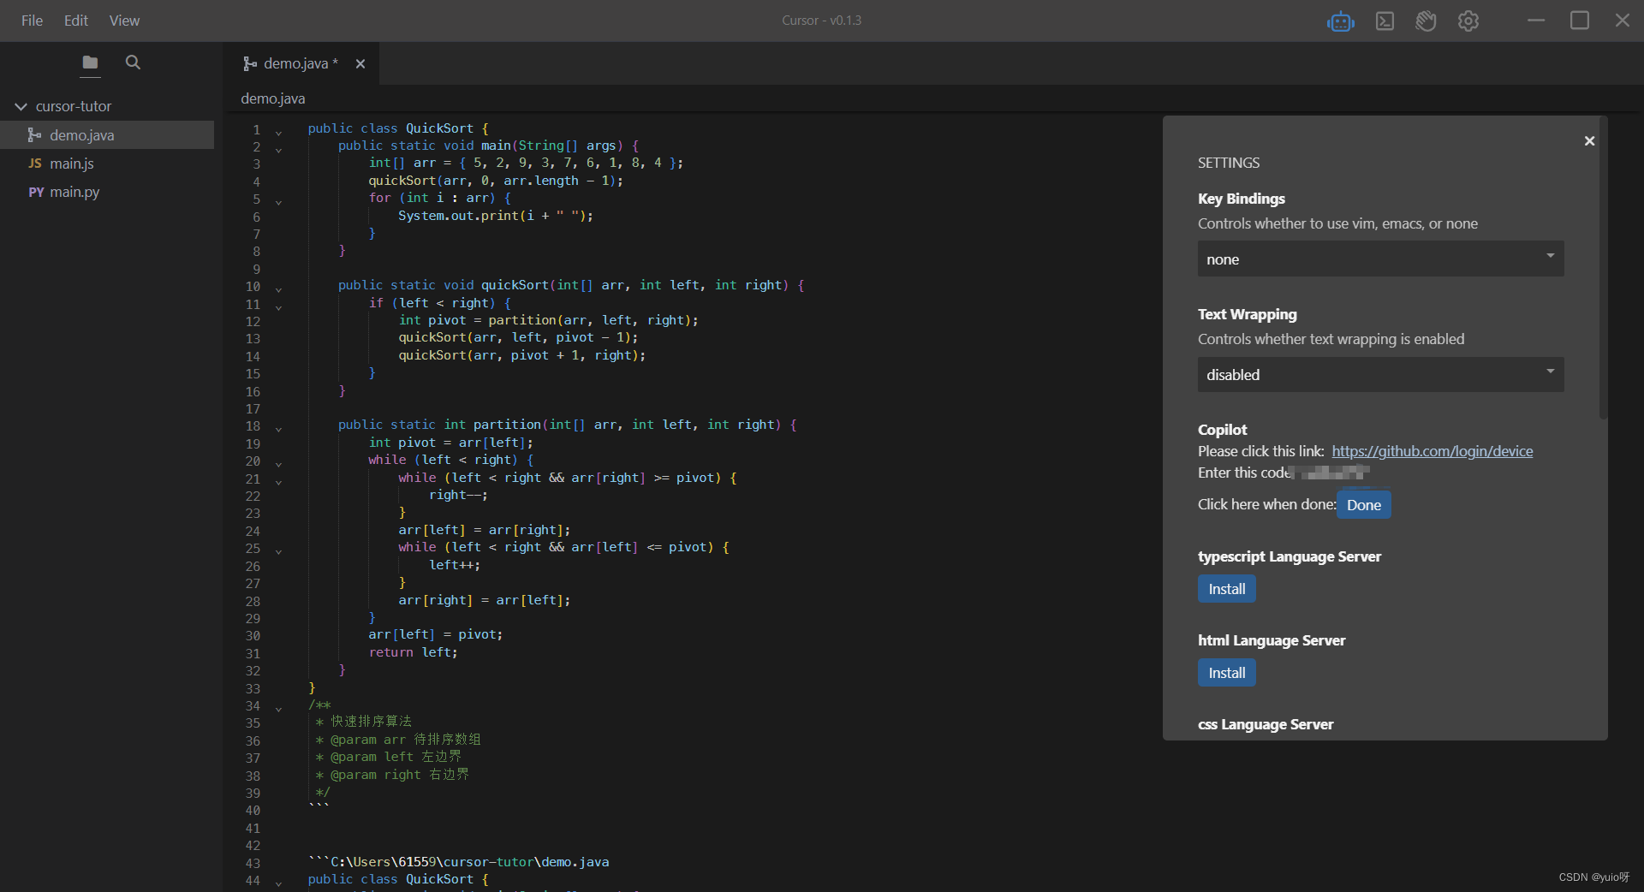Open the search magnifier icon in sidebar

click(x=133, y=62)
